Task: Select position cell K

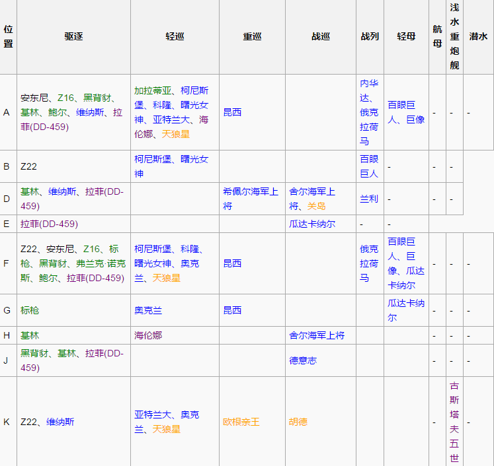Action: point(7,422)
